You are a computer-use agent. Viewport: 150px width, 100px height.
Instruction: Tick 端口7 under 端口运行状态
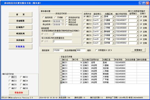click(x=9, y=88)
